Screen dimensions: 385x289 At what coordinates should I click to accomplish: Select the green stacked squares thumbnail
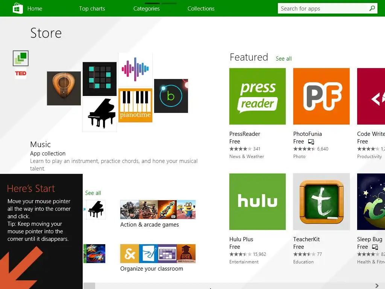pyautogui.click(x=21, y=58)
